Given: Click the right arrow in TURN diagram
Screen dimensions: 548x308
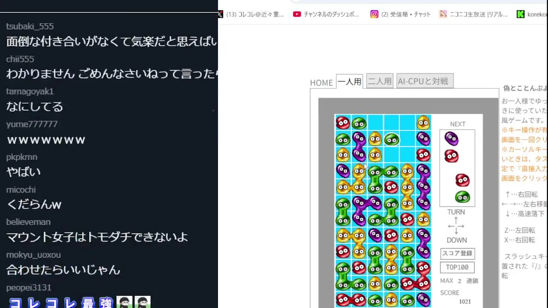Looking at the screenshot, I should point(461,226).
